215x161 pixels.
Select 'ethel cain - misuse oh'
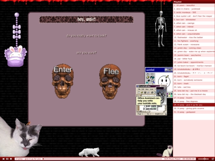click(194, 30)
